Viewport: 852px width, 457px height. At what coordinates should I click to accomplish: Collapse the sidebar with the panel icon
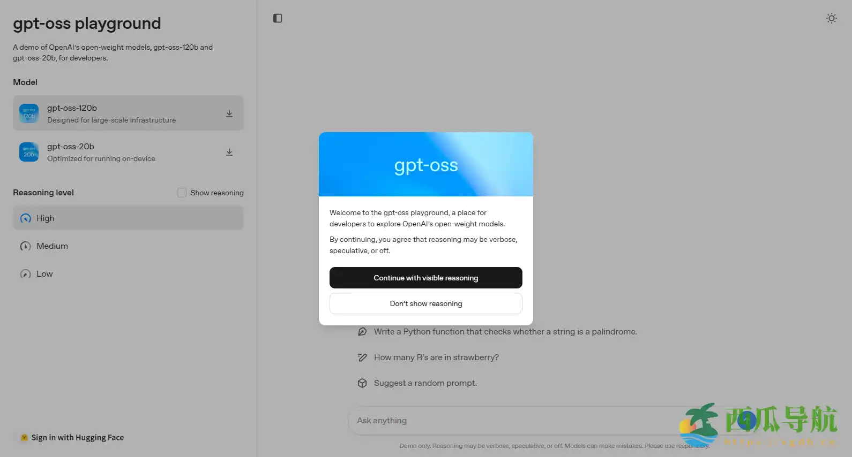pyautogui.click(x=278, y=18)
